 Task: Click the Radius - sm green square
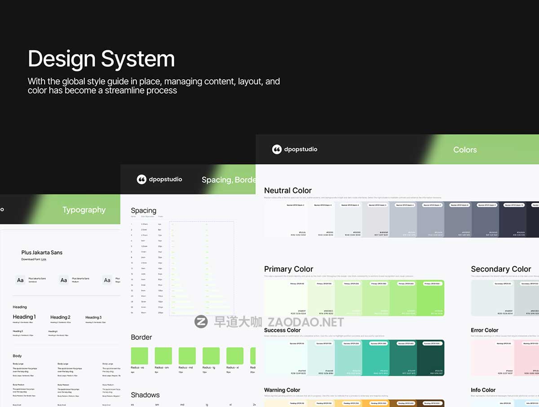(x=163, y=355)
